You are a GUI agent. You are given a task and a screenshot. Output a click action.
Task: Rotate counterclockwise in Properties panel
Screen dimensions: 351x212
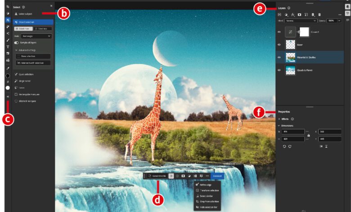pyautogui.click(x=284, y=146)
